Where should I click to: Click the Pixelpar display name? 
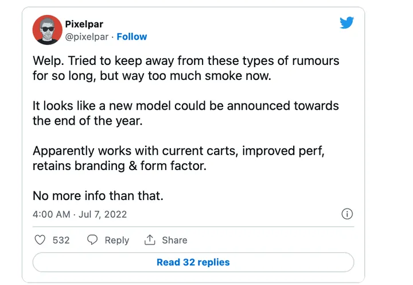[85, 24]
